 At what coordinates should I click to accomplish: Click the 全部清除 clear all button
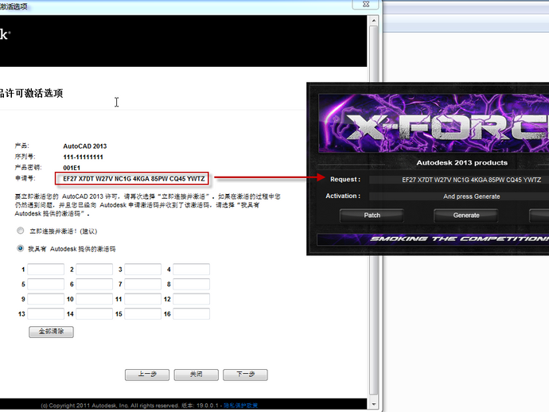tap(51, 332)
